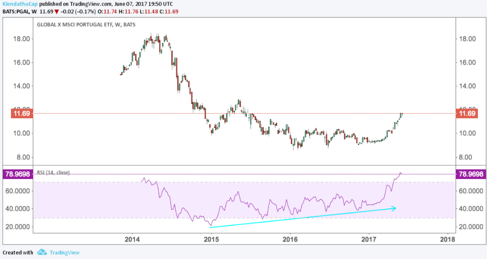Click the start of the cyan RSI trend line
Screen dimensions: 487x259
click(210, 227)
